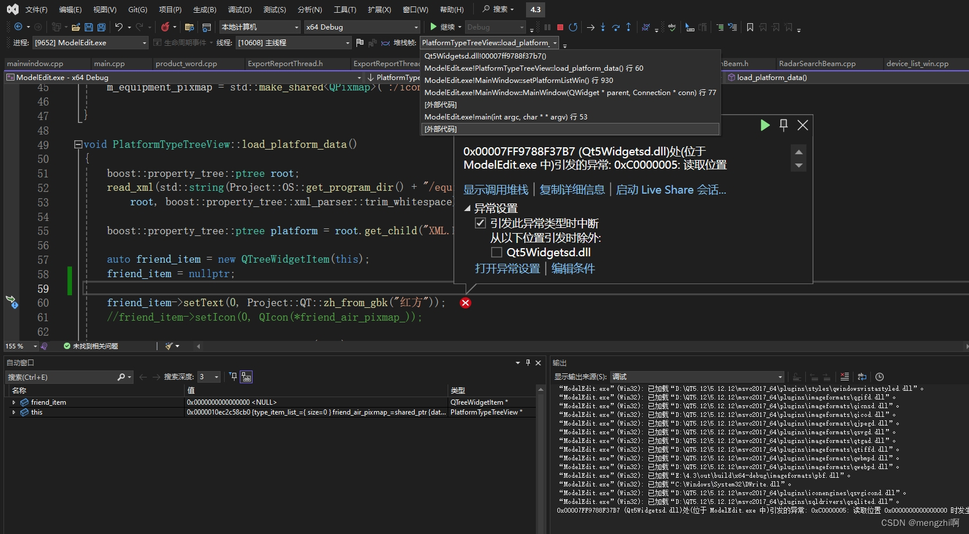The width and height of the screenshot is (969, 534).
Task: Open the Git menu
Action: 138,9
